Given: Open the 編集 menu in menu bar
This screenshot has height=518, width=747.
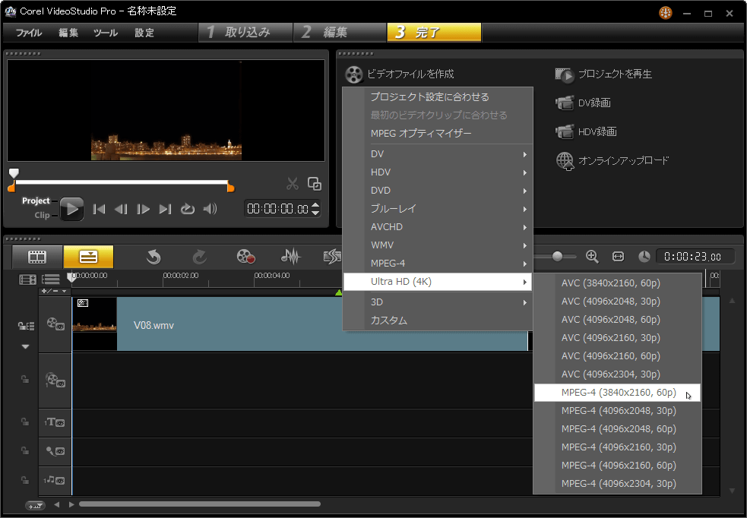Looking at the screenshot, I should tap(68, 33).
